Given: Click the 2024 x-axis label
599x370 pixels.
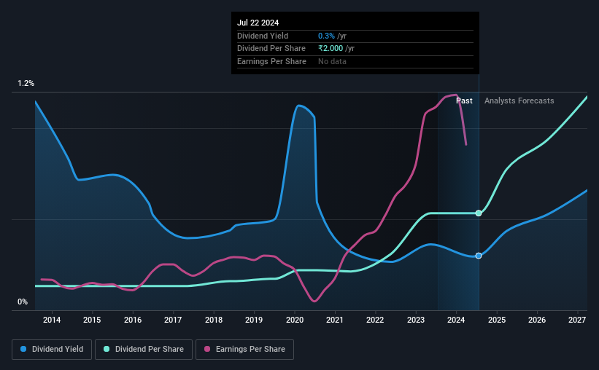Looking at the screenshot, I should point(456,320).
